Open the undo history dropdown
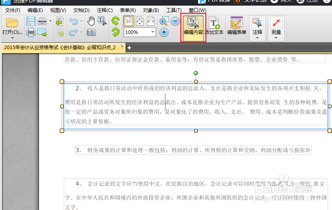 pos(82,21)
